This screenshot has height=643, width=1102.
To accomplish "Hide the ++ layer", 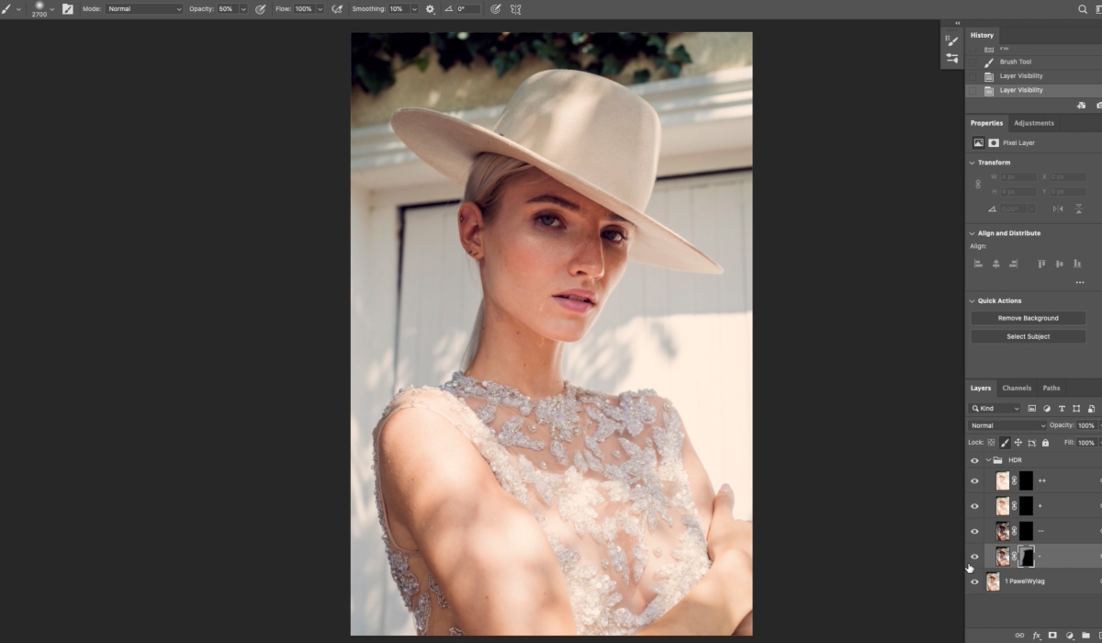I will [974, 480].
